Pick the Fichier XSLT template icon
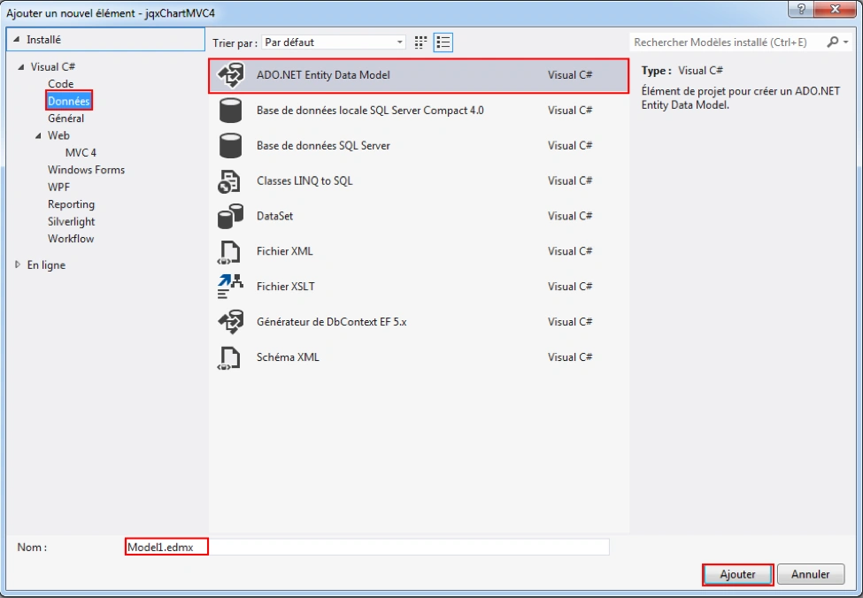Image resolution: width=863 pixels, height=598 pixels. [230, 287]
